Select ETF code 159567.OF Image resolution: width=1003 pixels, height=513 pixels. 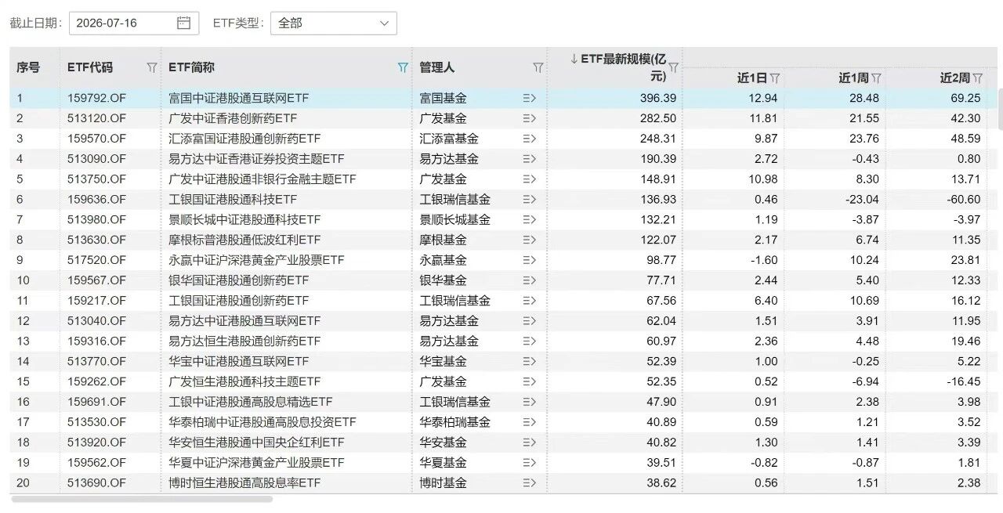pos(96,280)
